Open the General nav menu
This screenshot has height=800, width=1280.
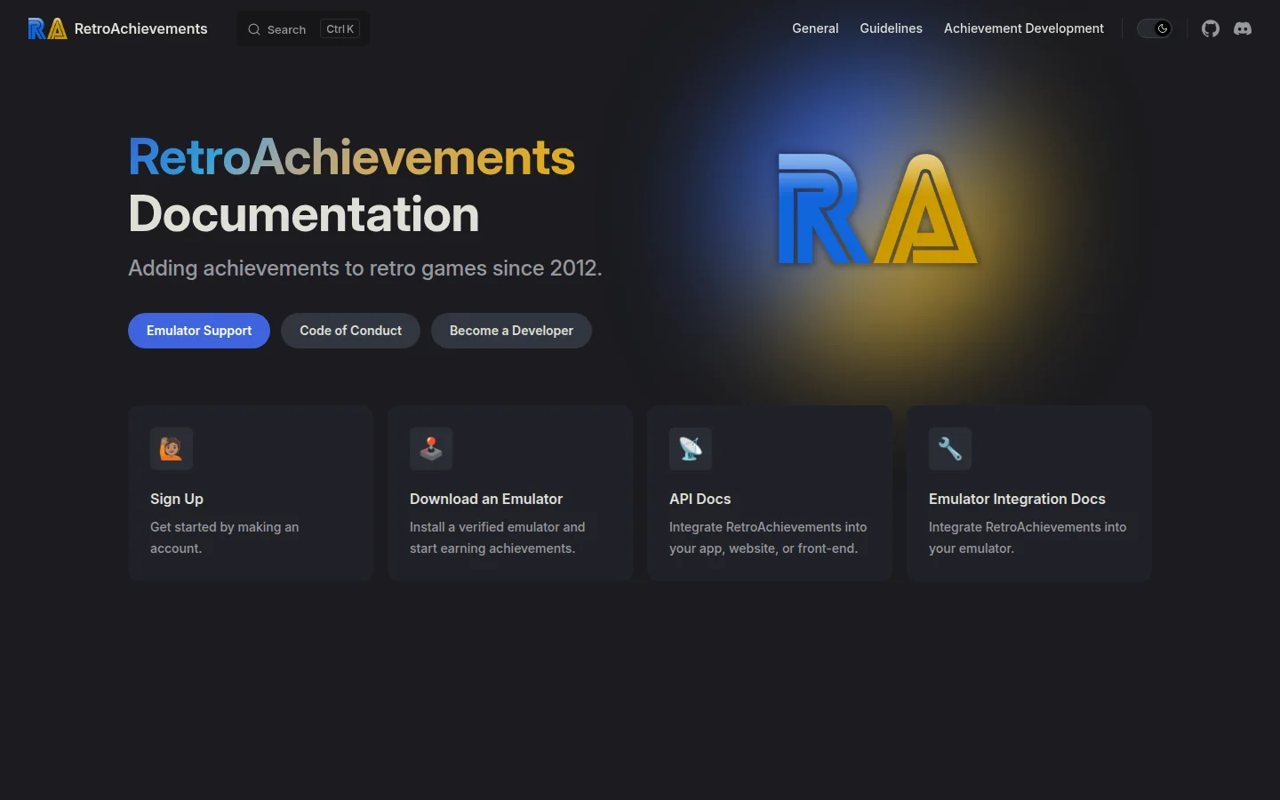pyautogui.click(x=815, y=28)
